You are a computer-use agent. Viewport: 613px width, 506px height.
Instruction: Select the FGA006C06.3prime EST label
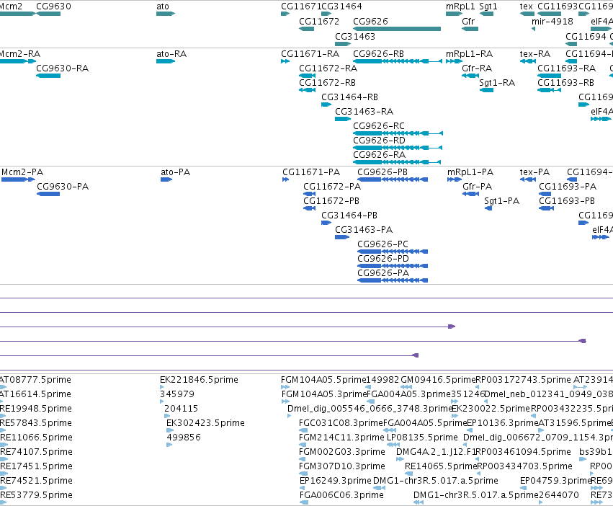tap(341, 494)
